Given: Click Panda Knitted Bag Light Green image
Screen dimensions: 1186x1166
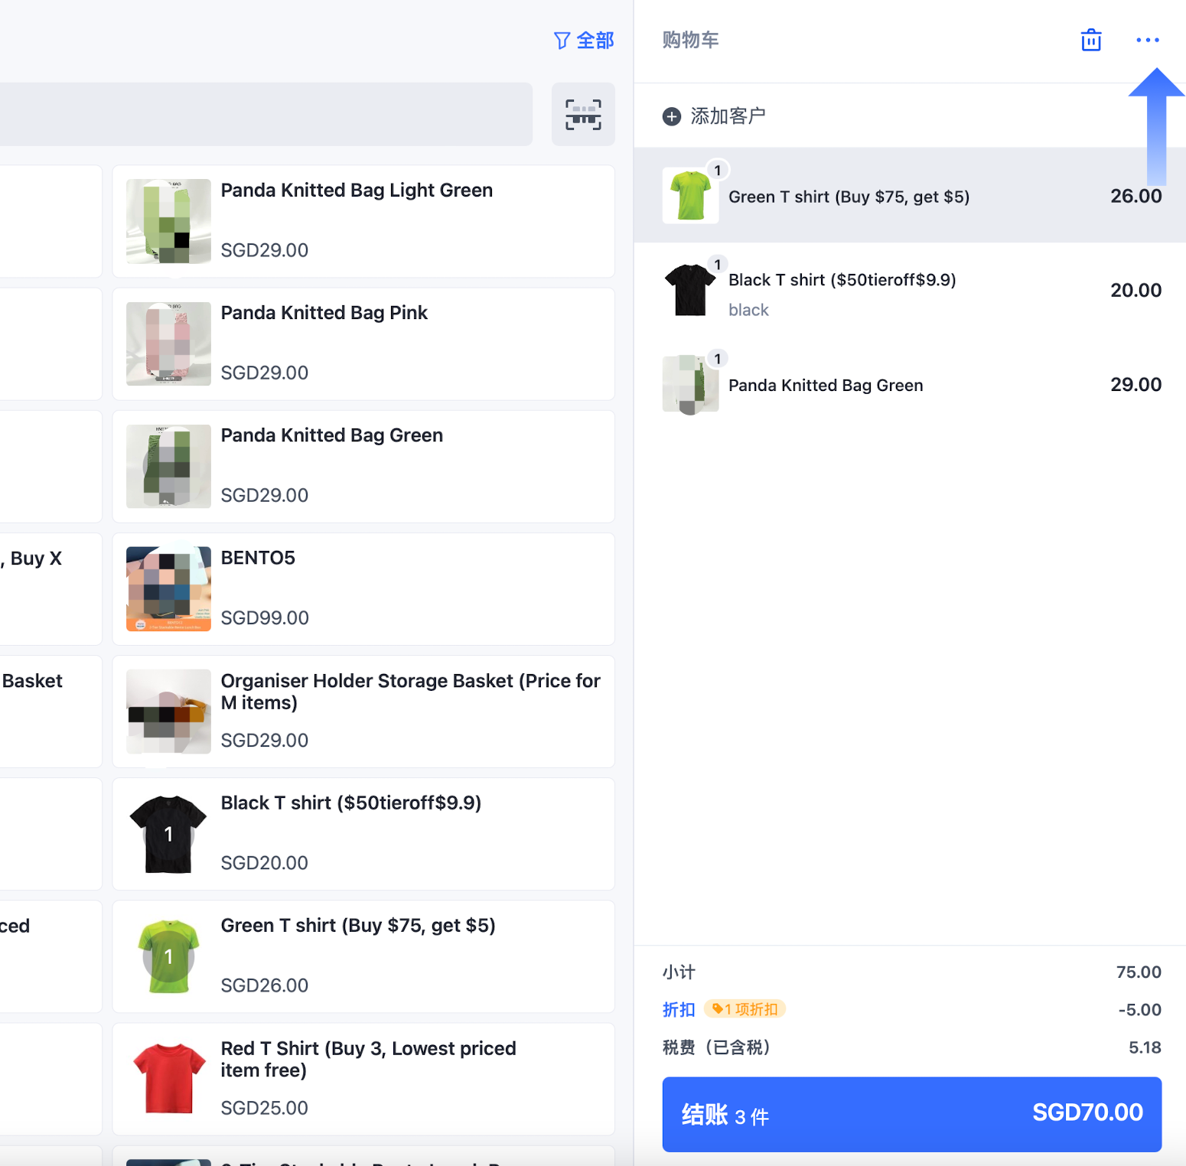Looking at the screenshot, I should tap(168, 221).
